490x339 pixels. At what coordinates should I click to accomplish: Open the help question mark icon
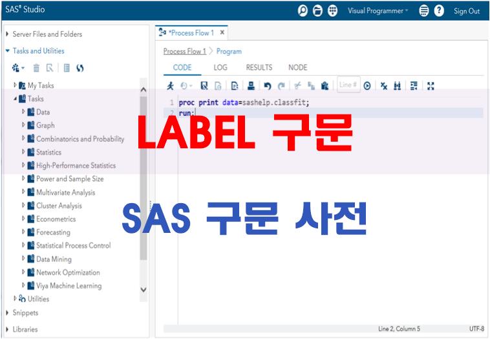click(439, 11)
